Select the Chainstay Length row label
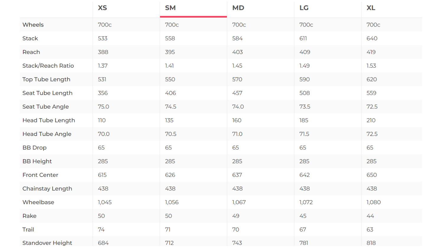Image resolution: width=442 pixels, height=248 pixels. pos(47,189)
